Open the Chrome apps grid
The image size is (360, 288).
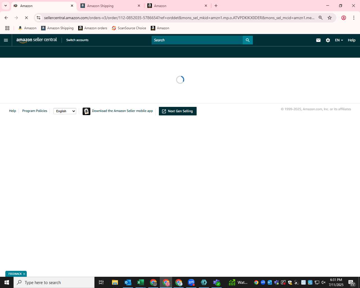click(x=7, y=28)
